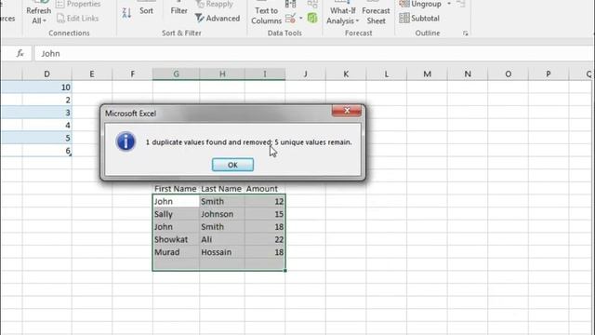
Task: Close the Microsoft Excel message dialog
Action: [347, 111]
